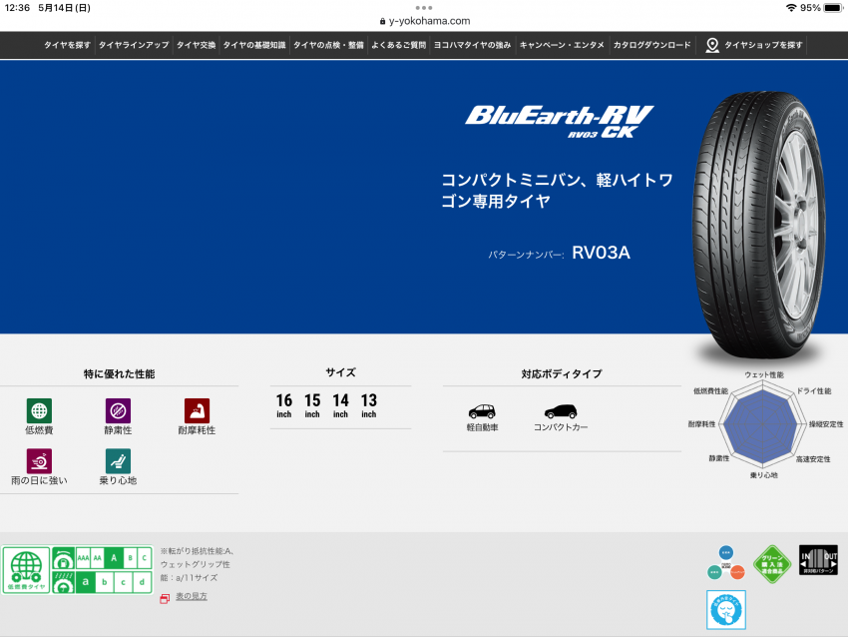Viewport: 848px width, 637px height.
Task: Click the 低燃費タイヤ green label icon
Action: pos(25,570)
